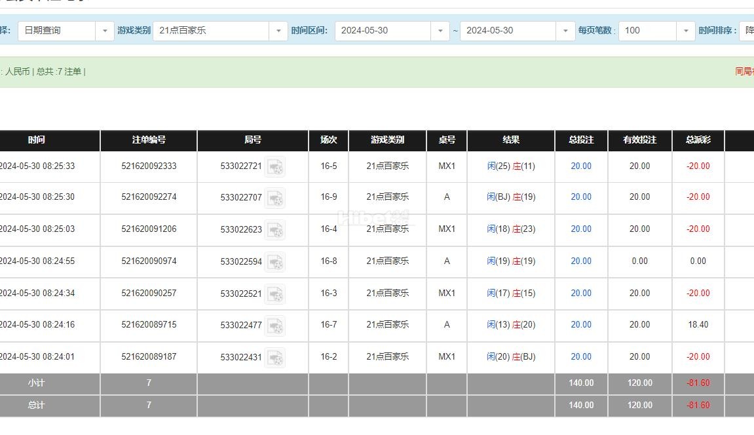
Task: Click the 有效投注 column header
Action: (640, 140)
